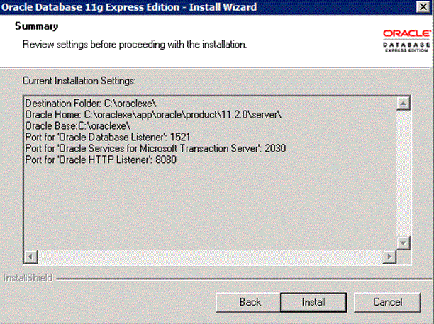The width and height of the screenshot is (434, 324).
Task: Click the Oracle Database Express Edition logo
Action: [406, 41]
